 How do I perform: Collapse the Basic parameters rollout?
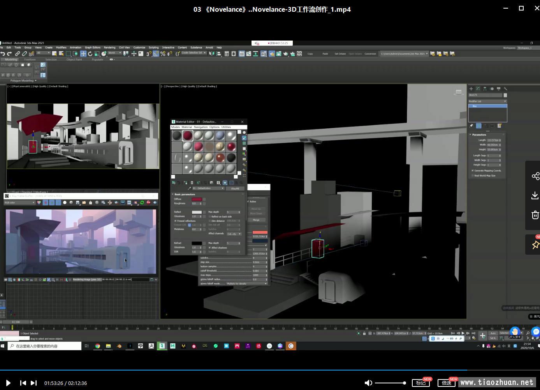tap(185, 194)
